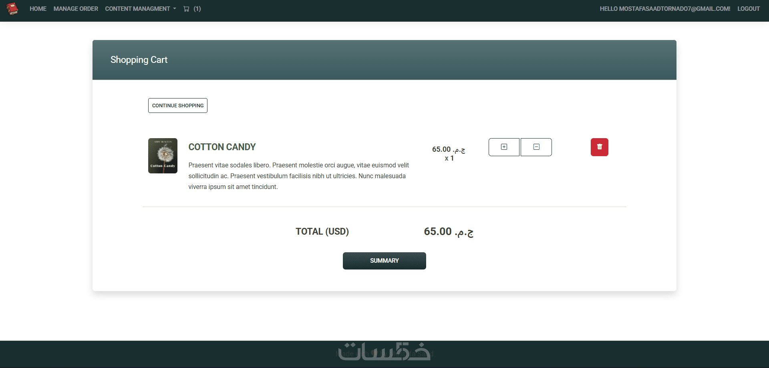The image size is (769, 368).
Task: Click the Continue Shopping button
Action: (x=178, y=106)
